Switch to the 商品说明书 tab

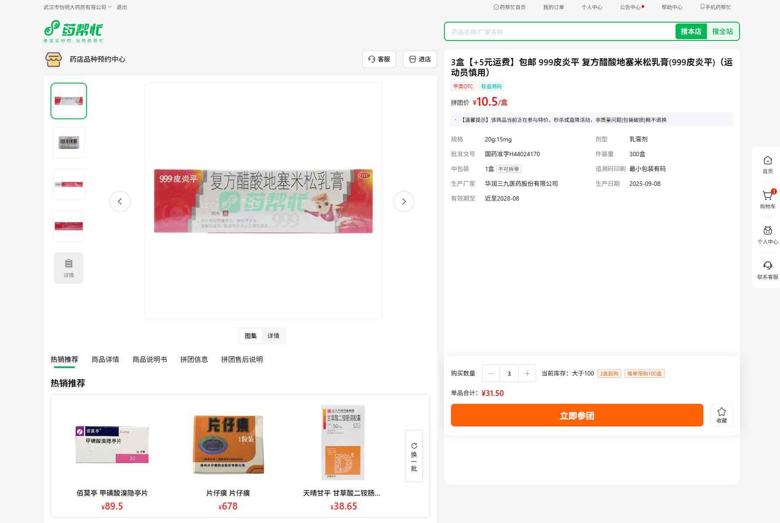150,359
